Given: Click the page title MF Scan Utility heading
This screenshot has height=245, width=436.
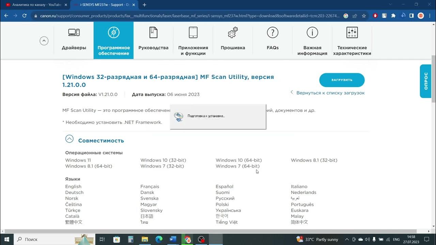Looking at the screenshot, I should [168, 81].
